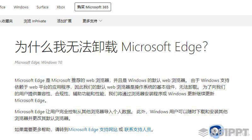Go to the Xbox navigation link
Image resolution: width=252 pixels, height=140 pixels.
click(x=61, y=7)
